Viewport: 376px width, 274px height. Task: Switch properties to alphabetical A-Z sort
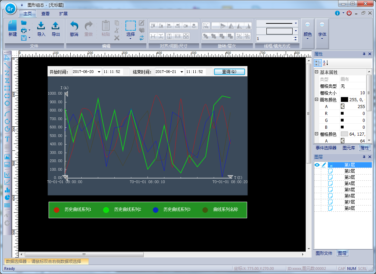pyautogui.click(x=325, y=63)
